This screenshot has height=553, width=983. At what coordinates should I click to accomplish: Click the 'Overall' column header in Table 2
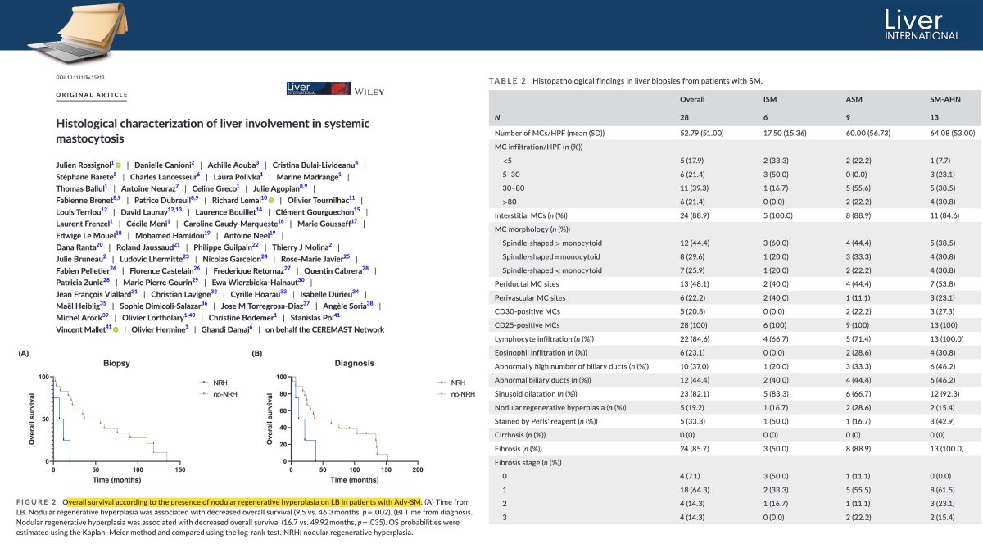(693, 99)
